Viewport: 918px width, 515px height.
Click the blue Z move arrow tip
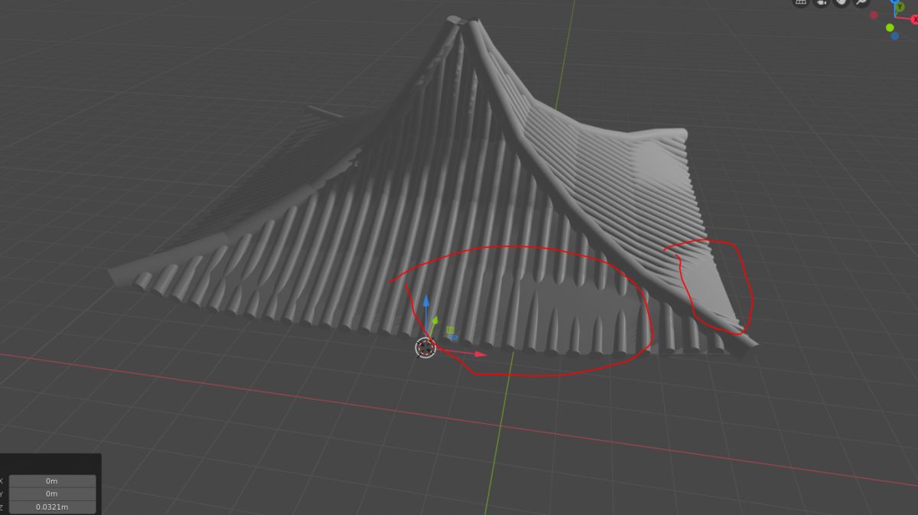tap(426, 301)
